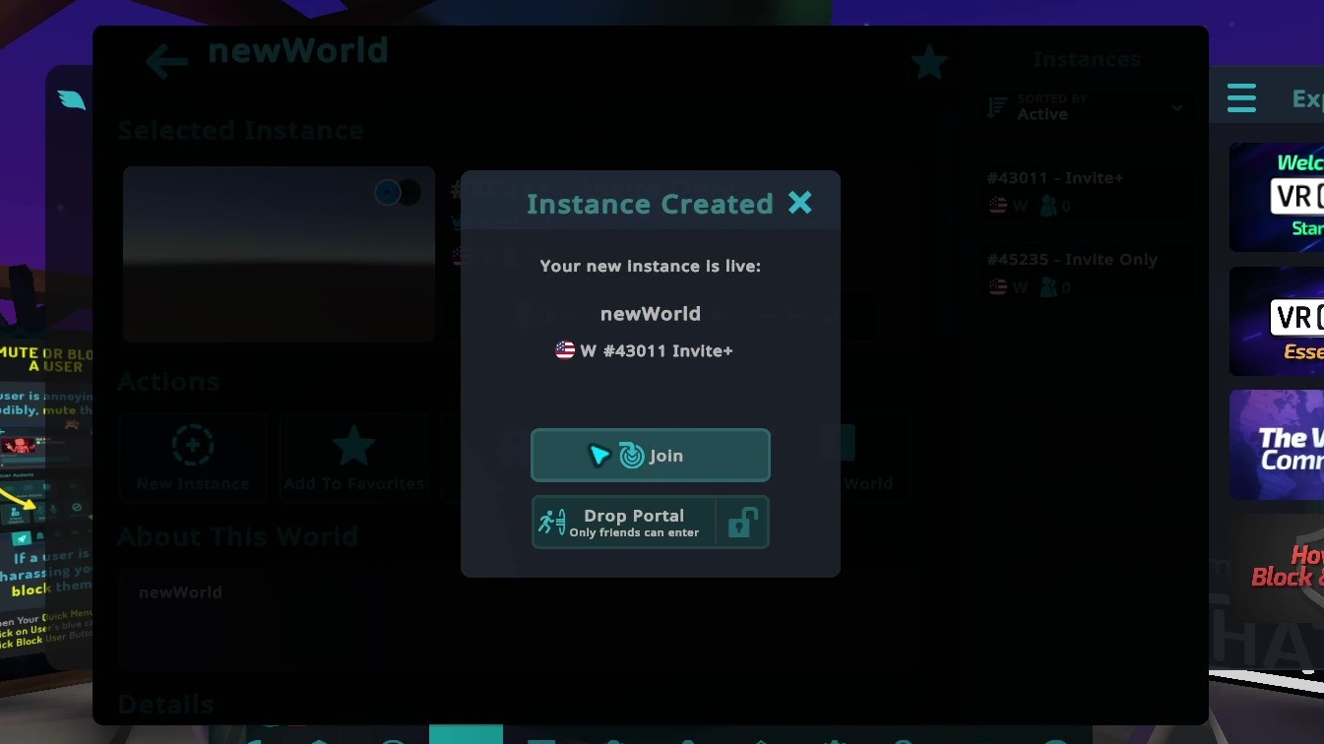Image resolution: width=1324 pixels, height=744 pixels.
Task: Create a New Instance
Action: 193,458
